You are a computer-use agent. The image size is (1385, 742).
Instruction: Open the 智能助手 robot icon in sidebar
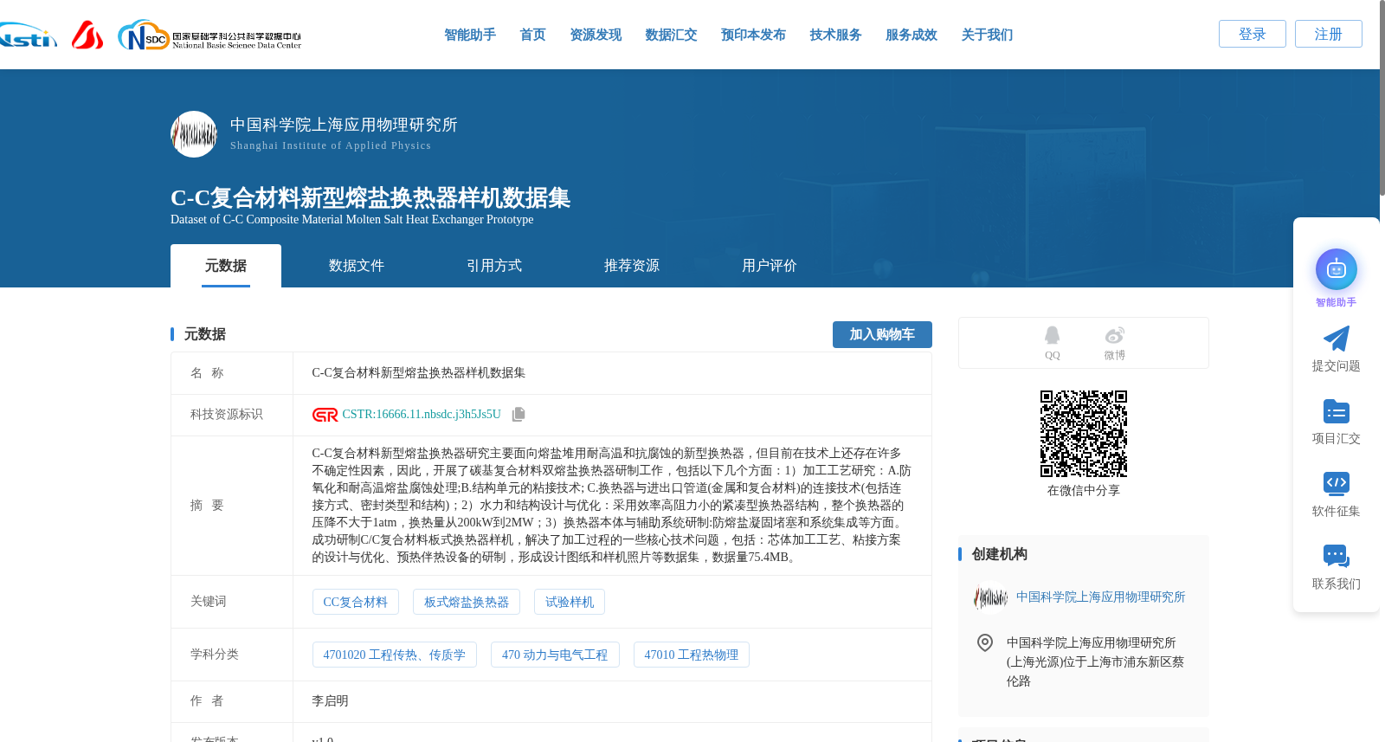click(x=1336, y=269)
